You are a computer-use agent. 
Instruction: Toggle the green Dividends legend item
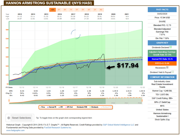click(94, 107)
